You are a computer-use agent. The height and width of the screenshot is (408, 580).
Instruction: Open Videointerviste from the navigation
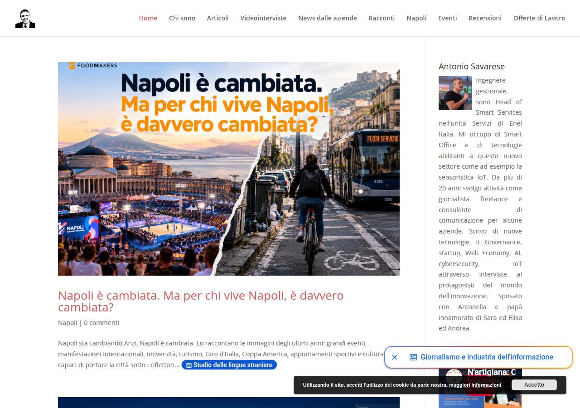(x=263, y=18)
